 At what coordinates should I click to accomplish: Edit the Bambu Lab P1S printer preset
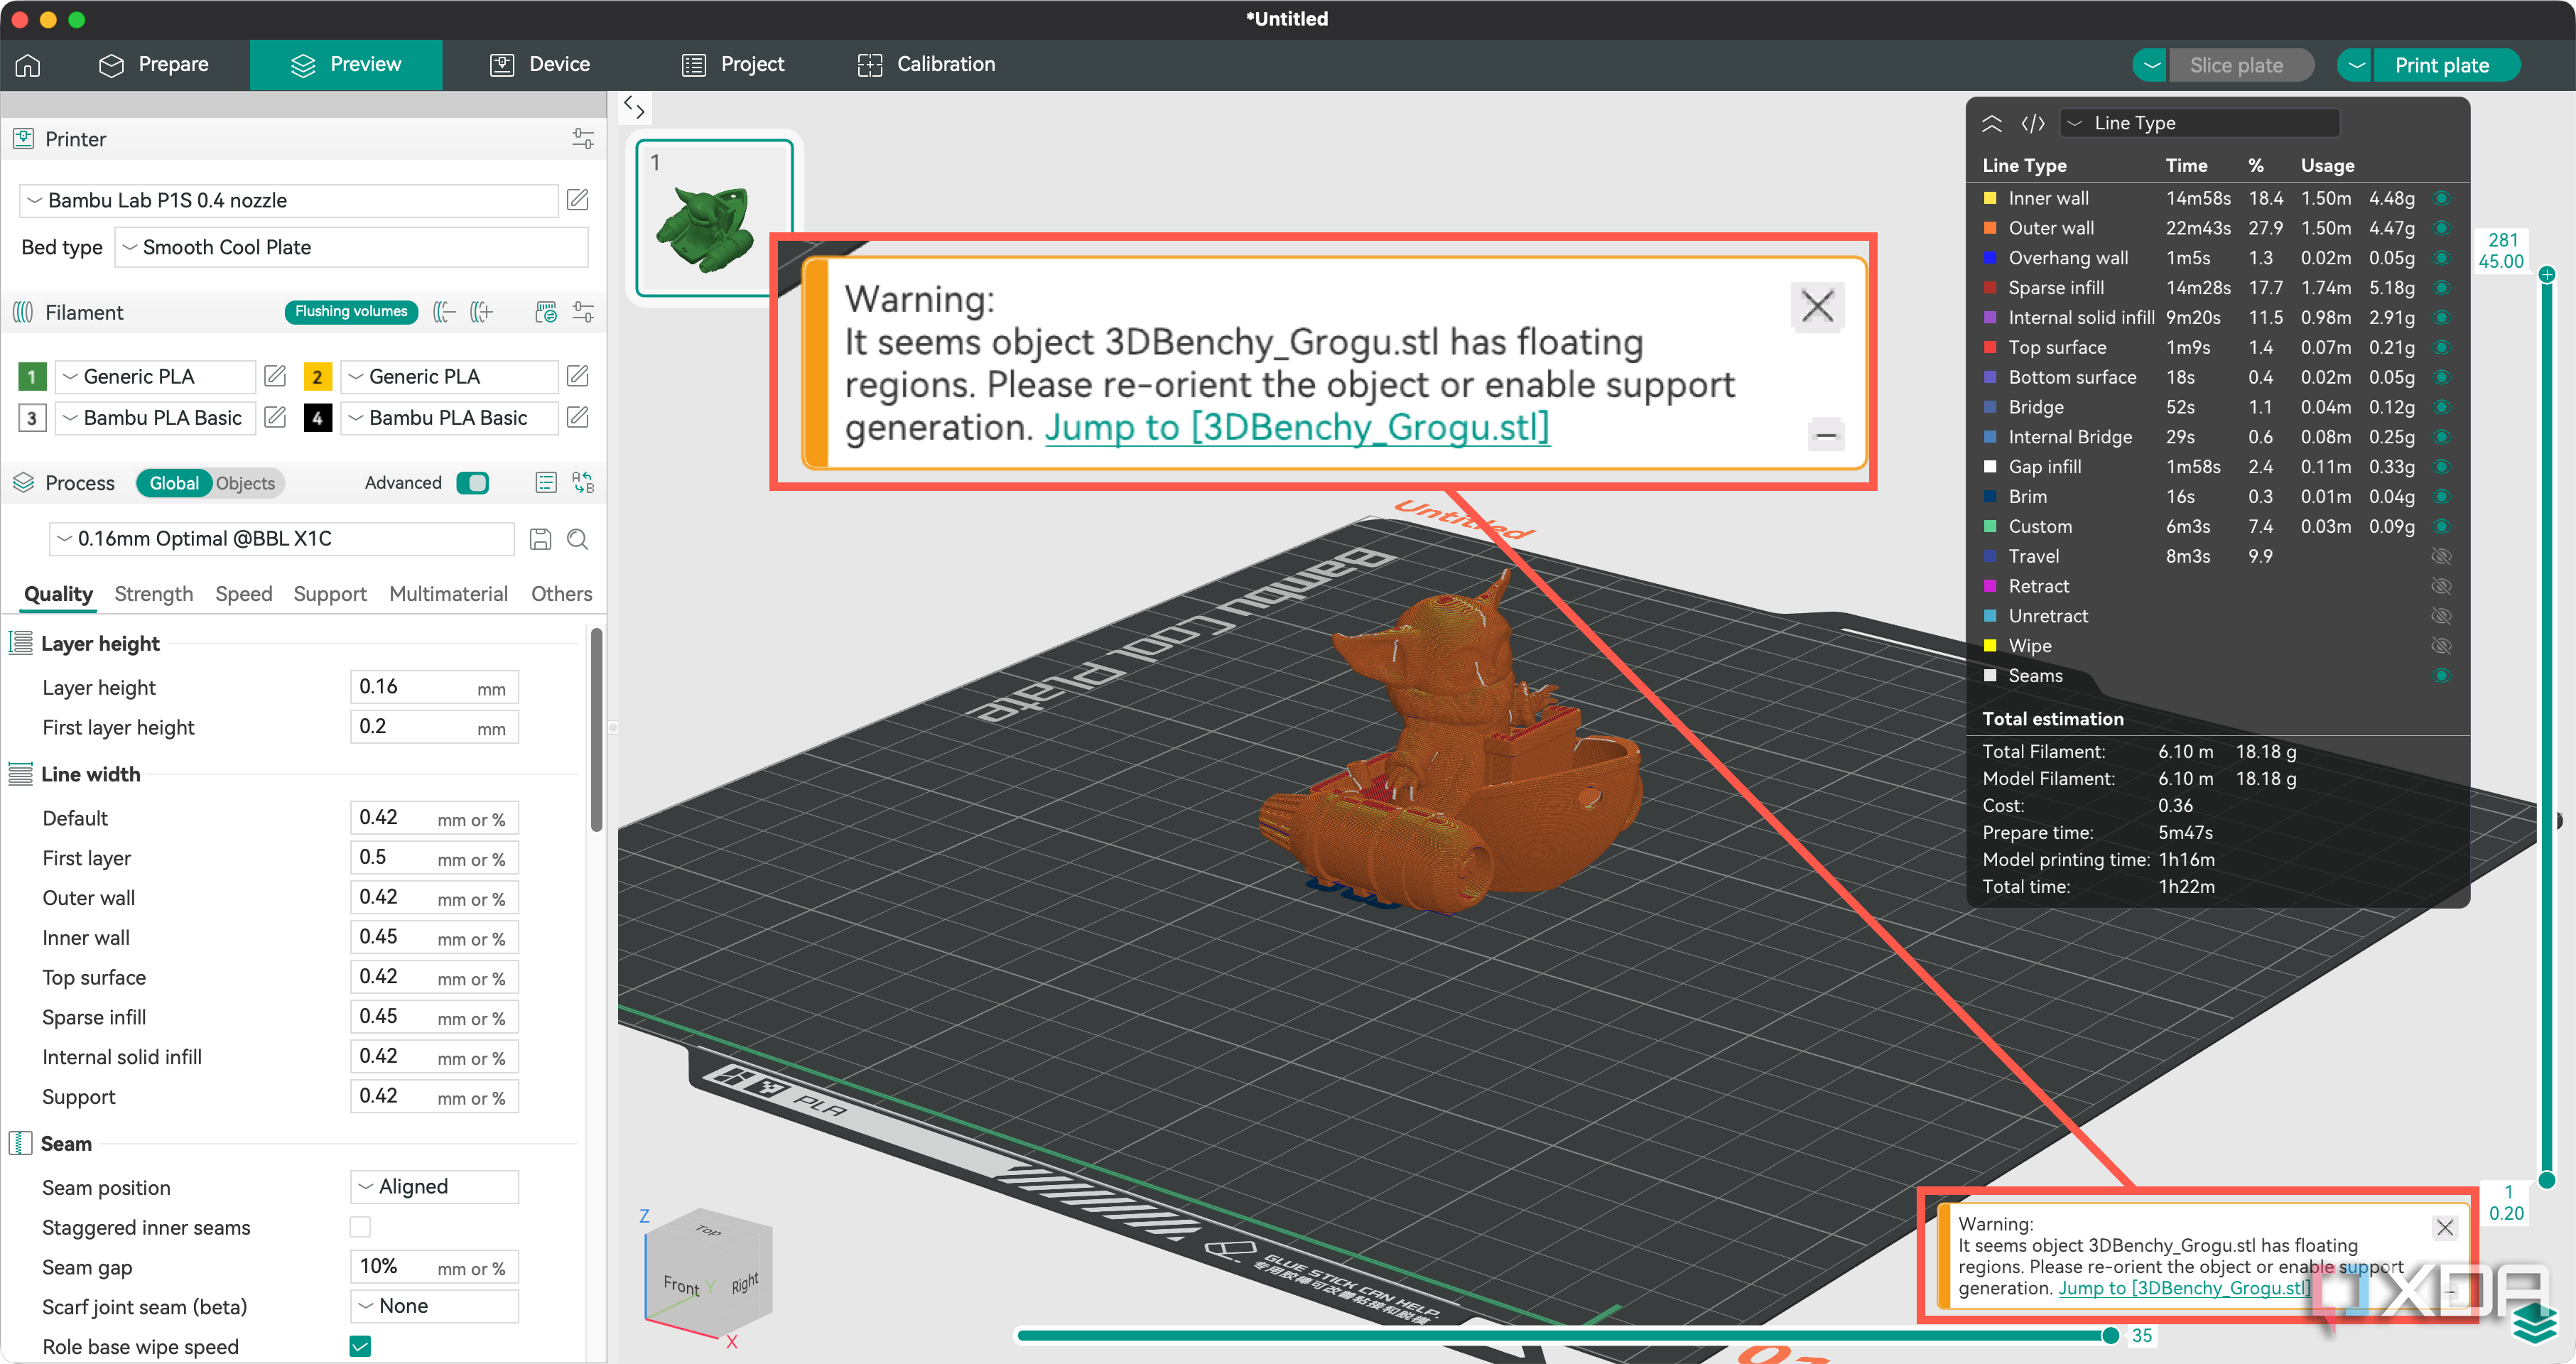pyautogui.click(x=578, y=200)
